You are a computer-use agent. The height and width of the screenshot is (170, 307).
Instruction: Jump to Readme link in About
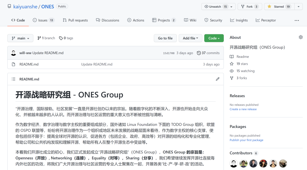pyautogui.click(x=242, y=57)
